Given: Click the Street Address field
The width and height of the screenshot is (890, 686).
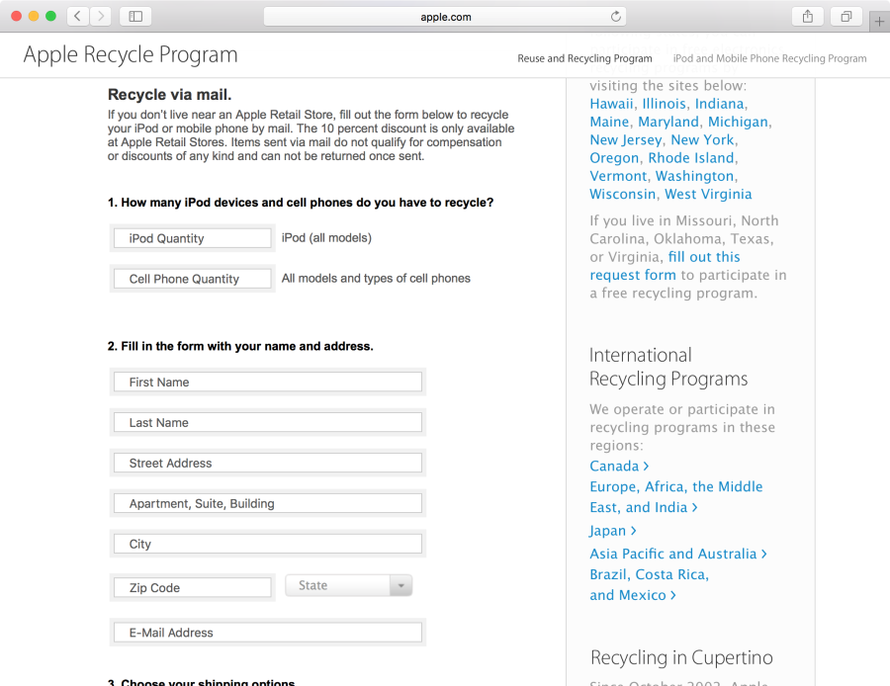Looking at the screenshot, I should 268,463.
